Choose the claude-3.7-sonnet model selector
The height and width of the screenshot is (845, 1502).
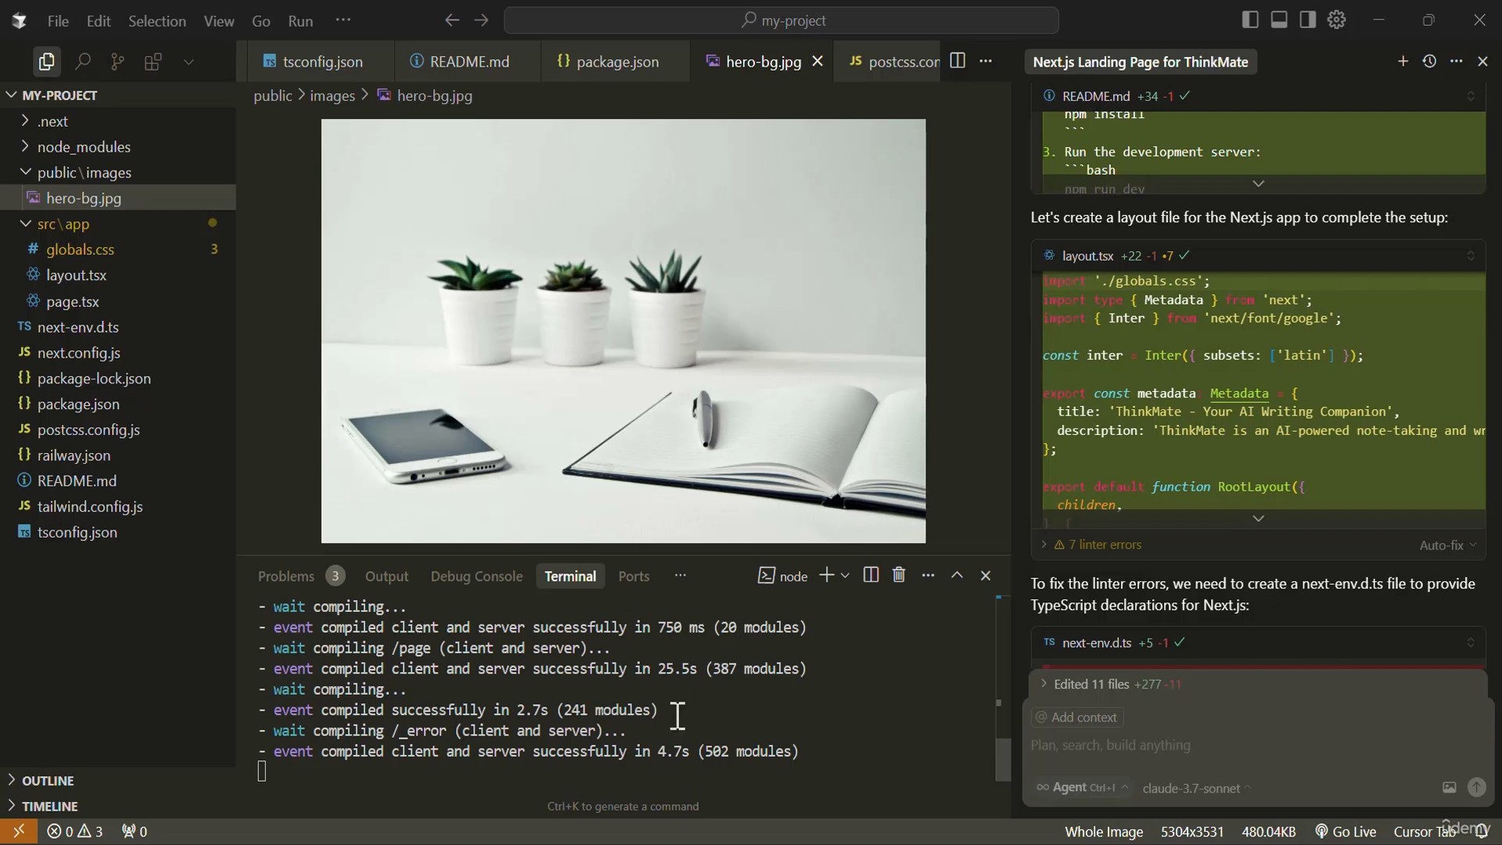[x=1196, y=789]
